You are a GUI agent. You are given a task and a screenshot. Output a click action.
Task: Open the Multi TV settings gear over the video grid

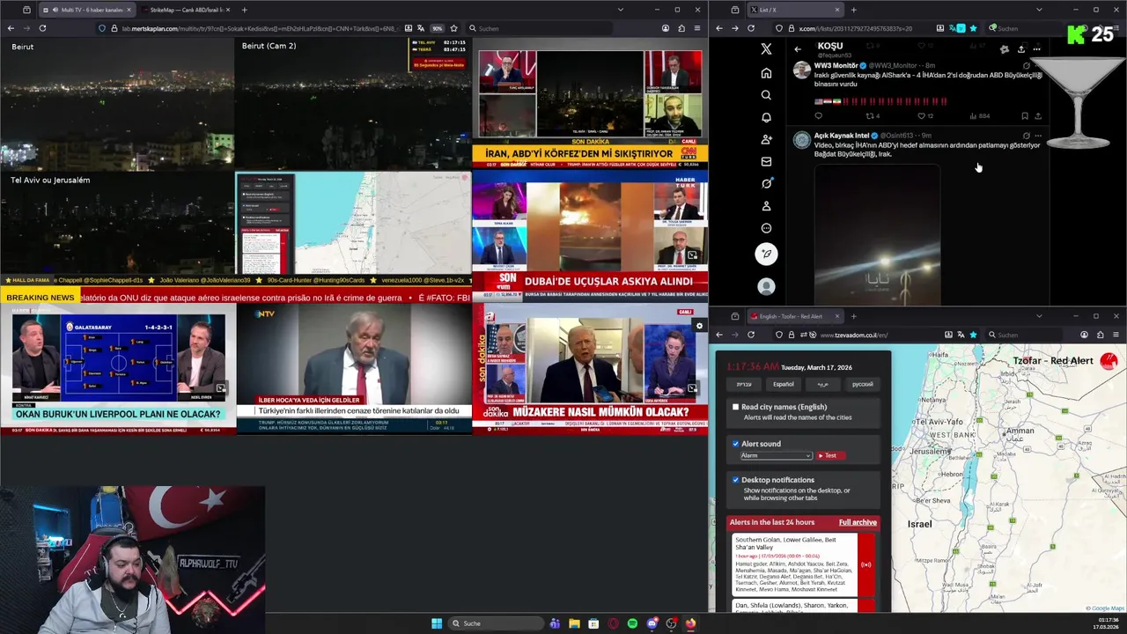pyautogui.click(x=699, y=326)
